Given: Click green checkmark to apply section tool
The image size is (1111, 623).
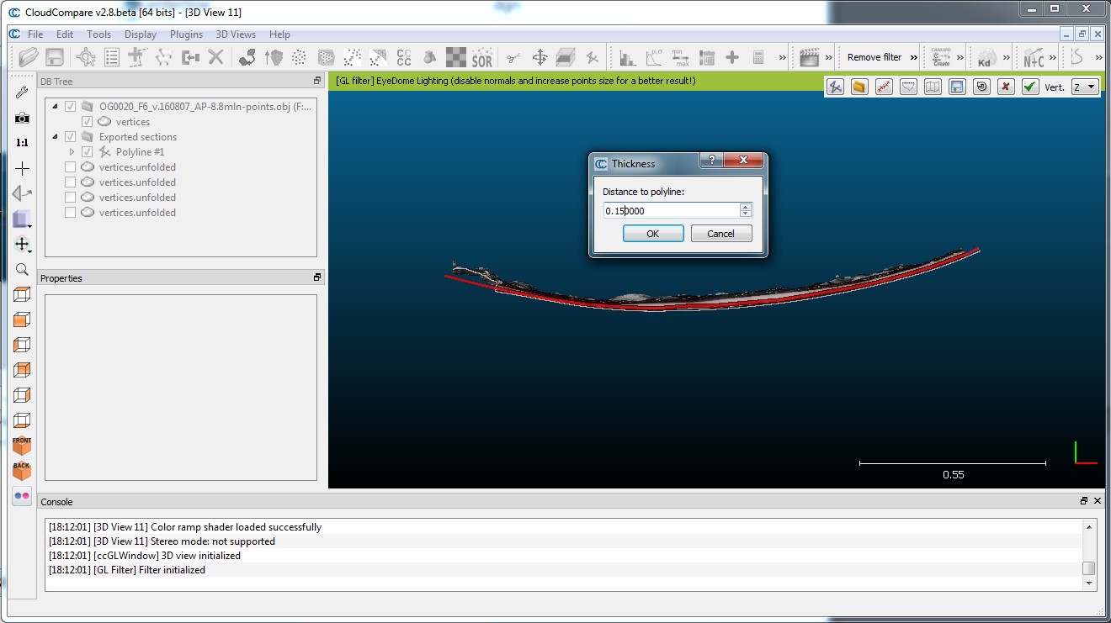Looking at the screenshot, I should click(1030, 87).
